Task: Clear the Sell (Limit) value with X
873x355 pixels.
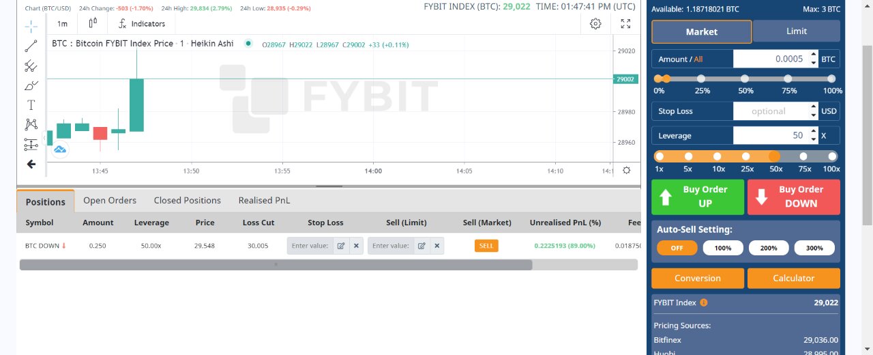Action: [437, 246]
